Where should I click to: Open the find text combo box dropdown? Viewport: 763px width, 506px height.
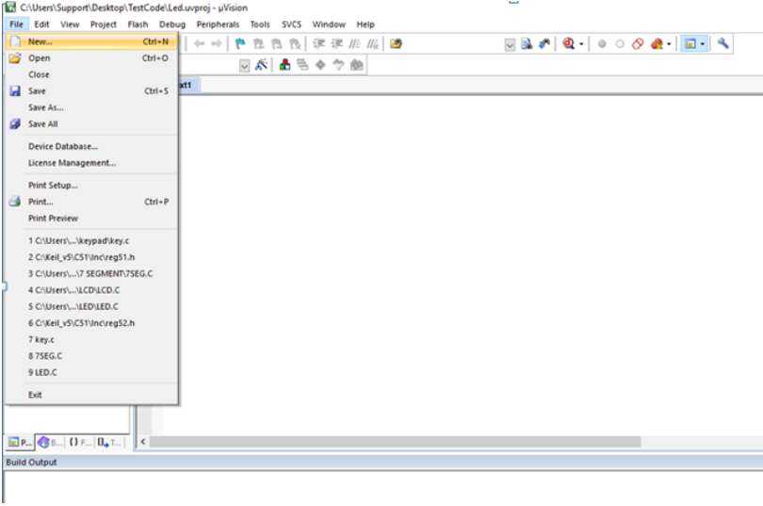click(x=510, y=44)
